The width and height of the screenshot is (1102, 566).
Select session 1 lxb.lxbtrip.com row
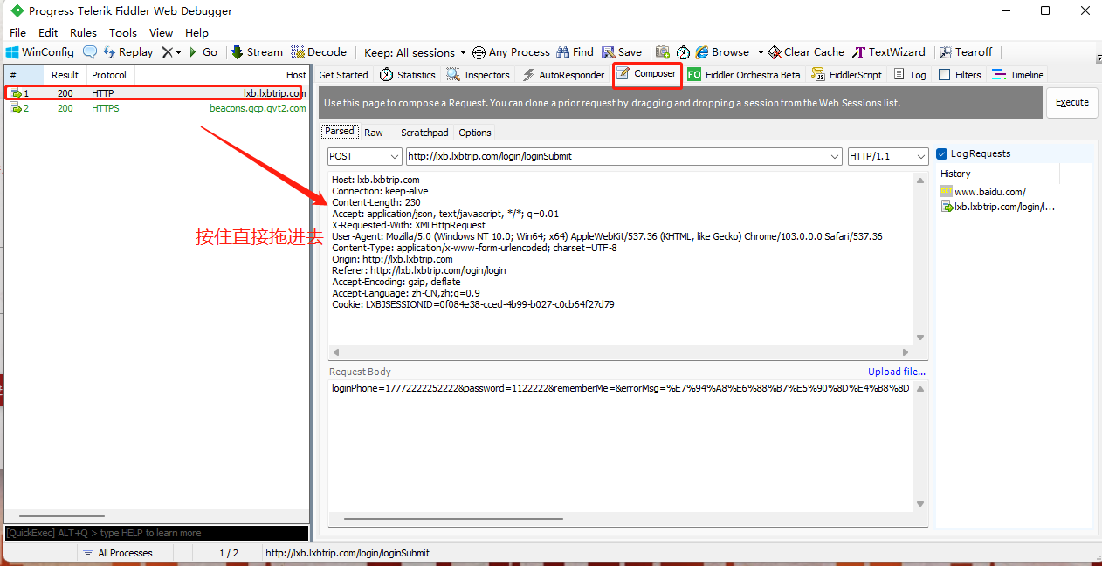pos(156,92)
